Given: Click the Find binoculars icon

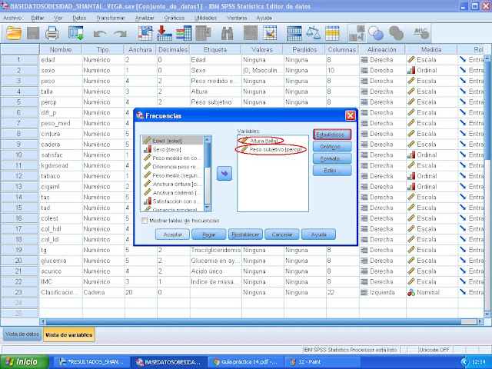Looking at the screenshot, I should [x=228, y=33].
